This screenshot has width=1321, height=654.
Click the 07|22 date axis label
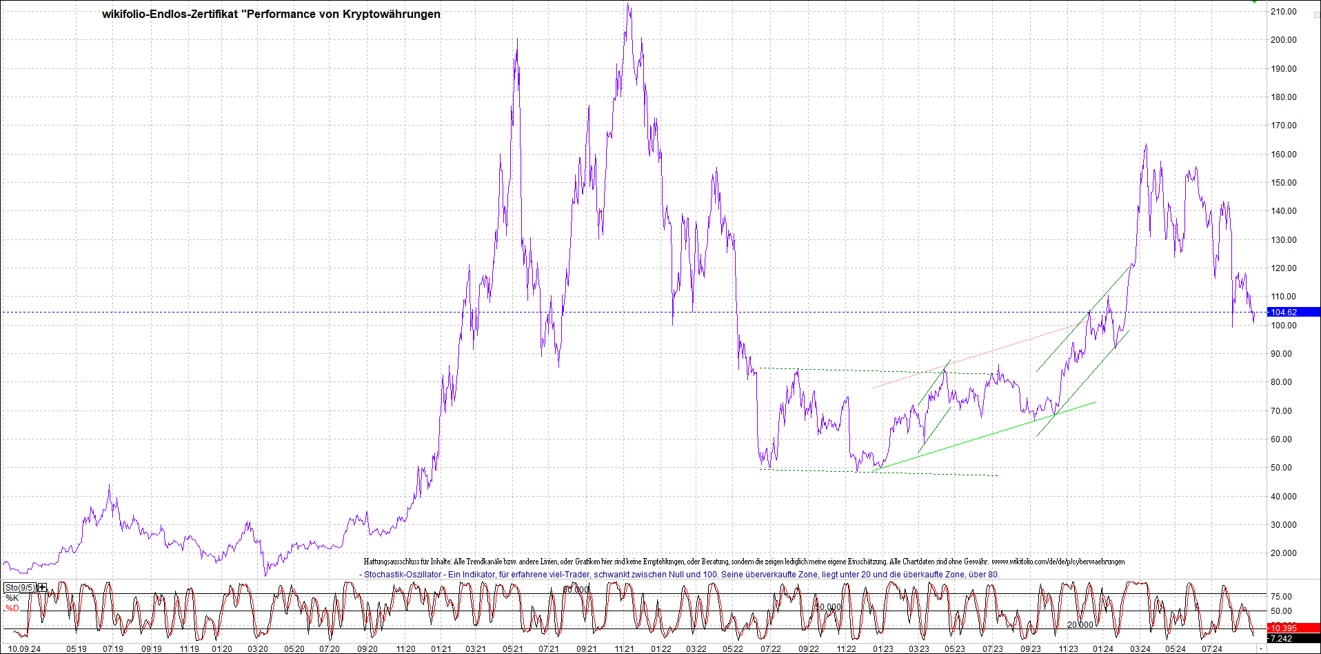[x=771, y=649]
